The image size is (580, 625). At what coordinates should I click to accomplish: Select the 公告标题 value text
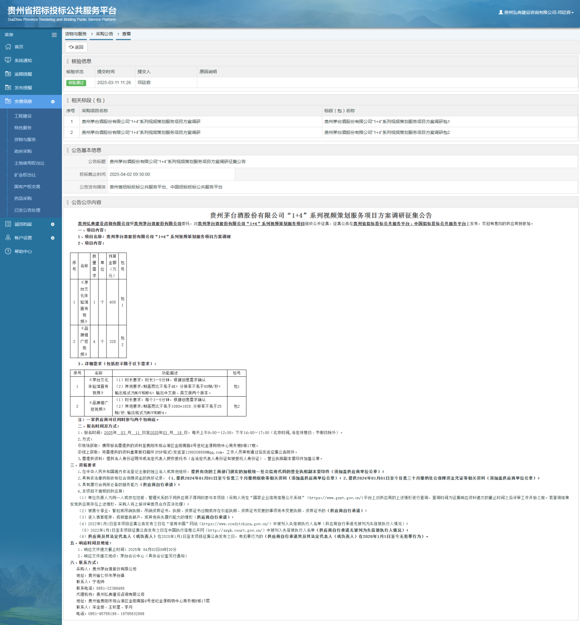177,162
